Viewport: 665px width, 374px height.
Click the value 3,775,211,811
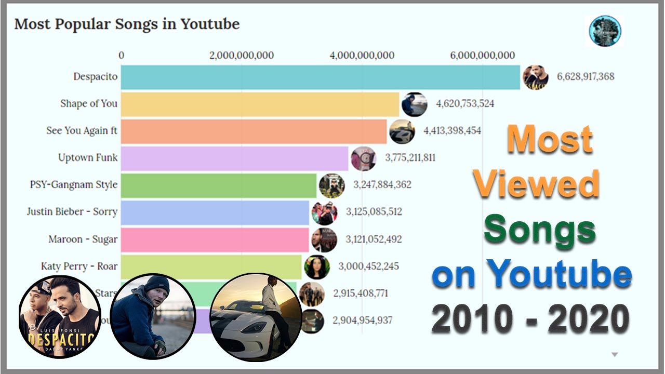tap(410, 158)
